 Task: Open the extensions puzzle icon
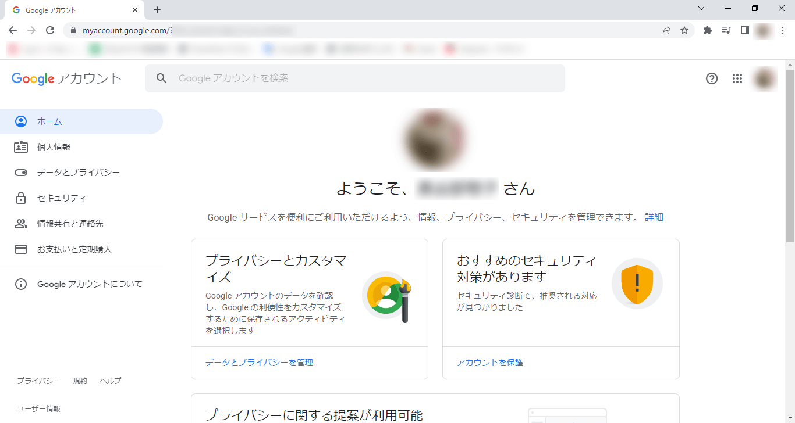point(708,30)
